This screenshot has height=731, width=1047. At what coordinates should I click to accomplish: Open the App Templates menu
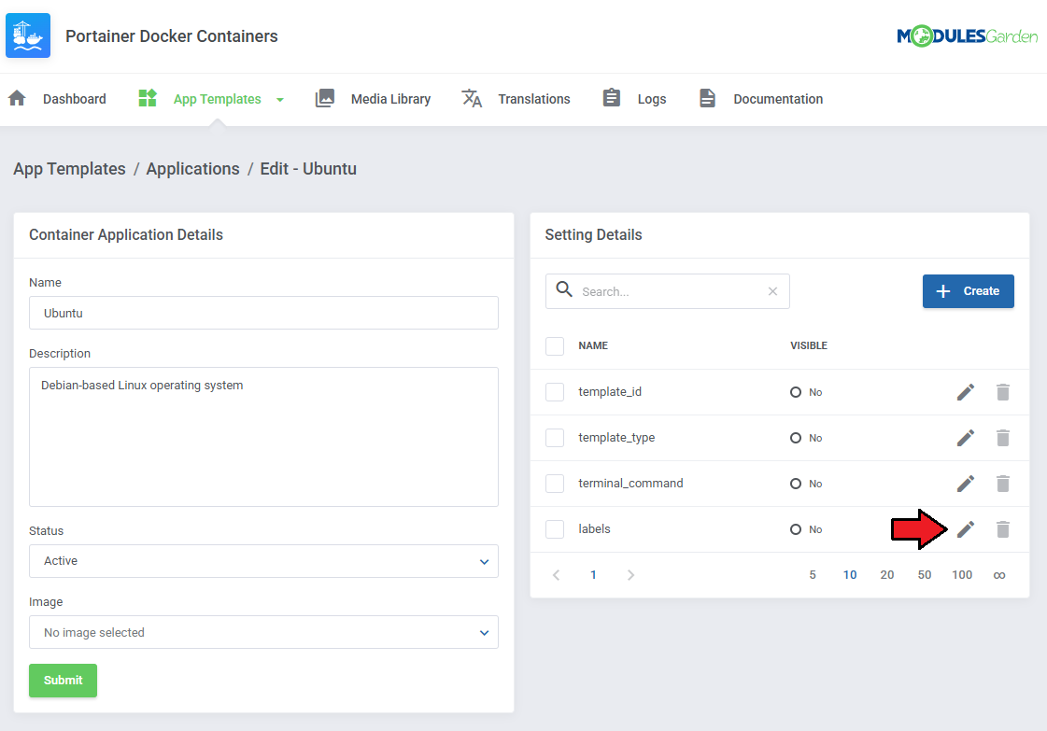[217, 99]
